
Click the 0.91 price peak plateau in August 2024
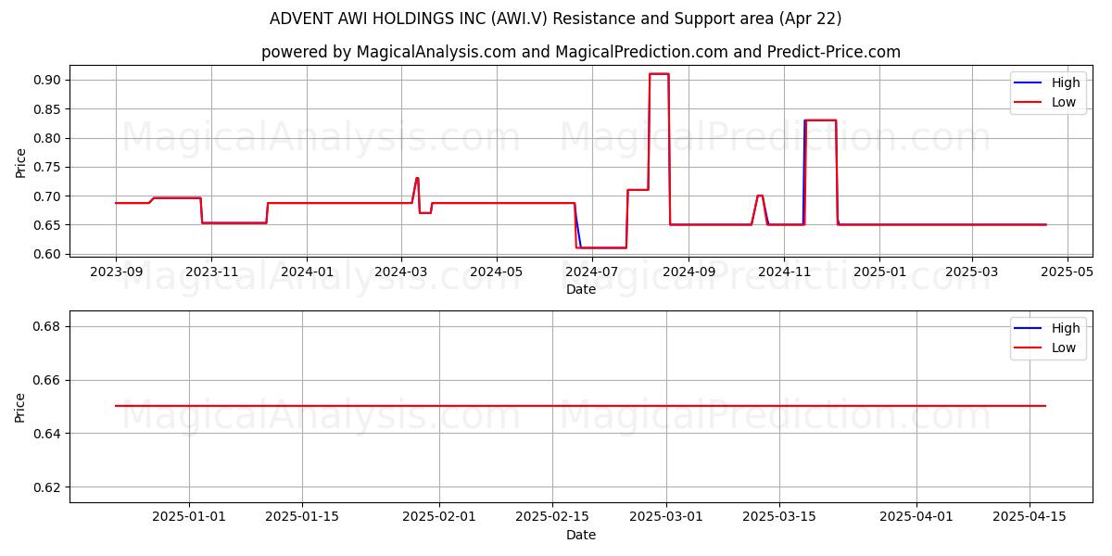[659, 74]
